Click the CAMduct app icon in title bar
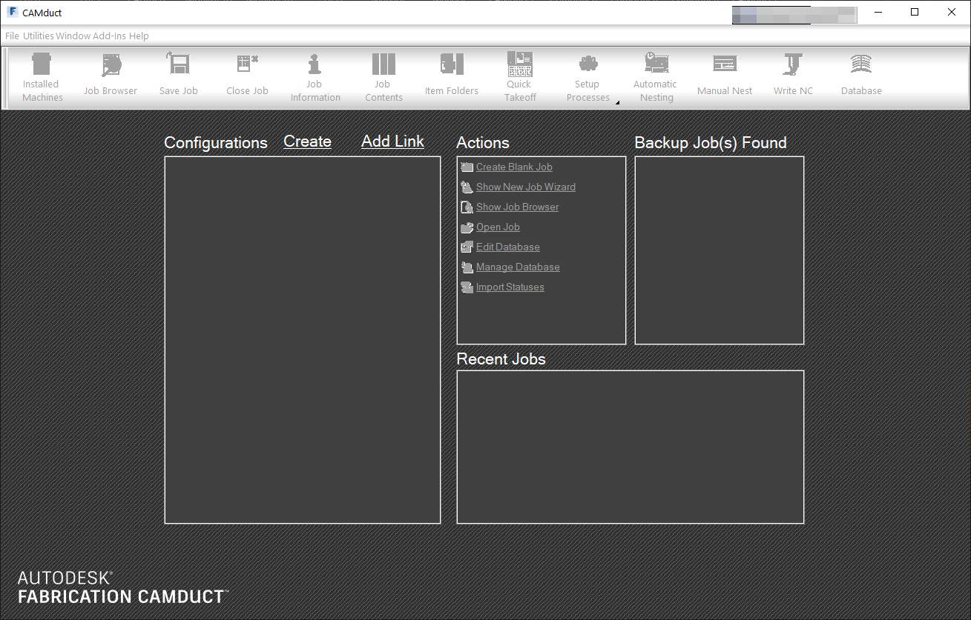971x620 pixels. pyautogui.click(x=13, y=12)
